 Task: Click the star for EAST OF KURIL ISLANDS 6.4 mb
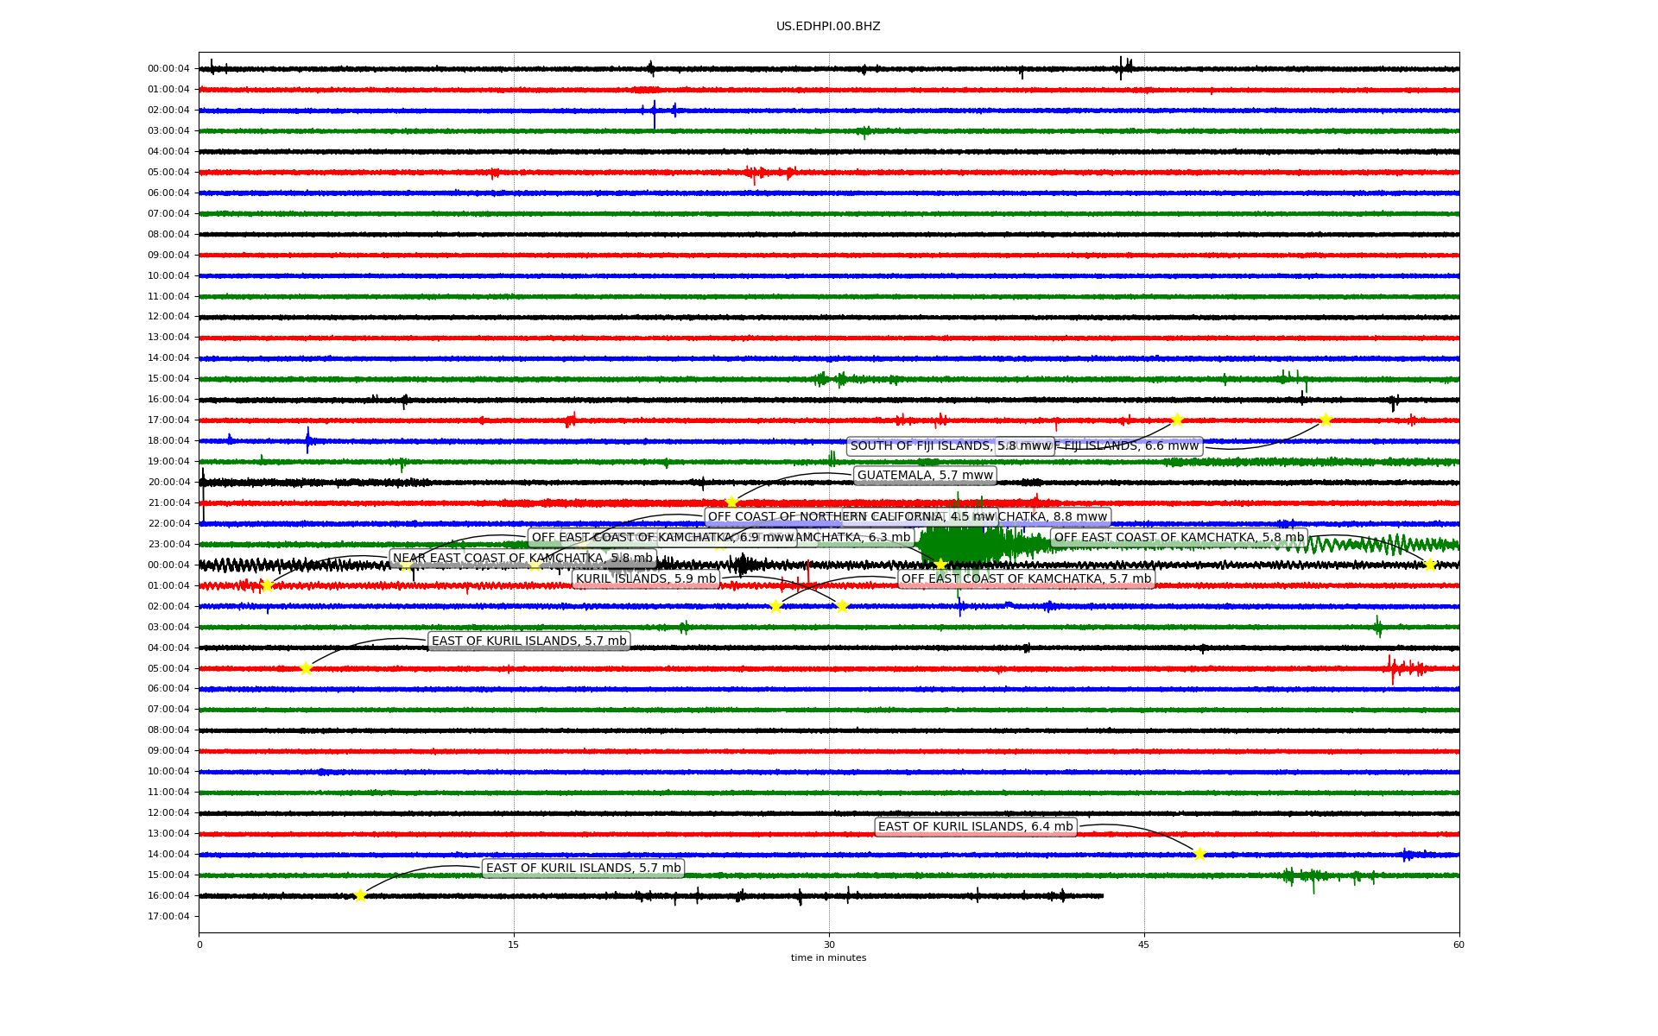click(1199, 854)
